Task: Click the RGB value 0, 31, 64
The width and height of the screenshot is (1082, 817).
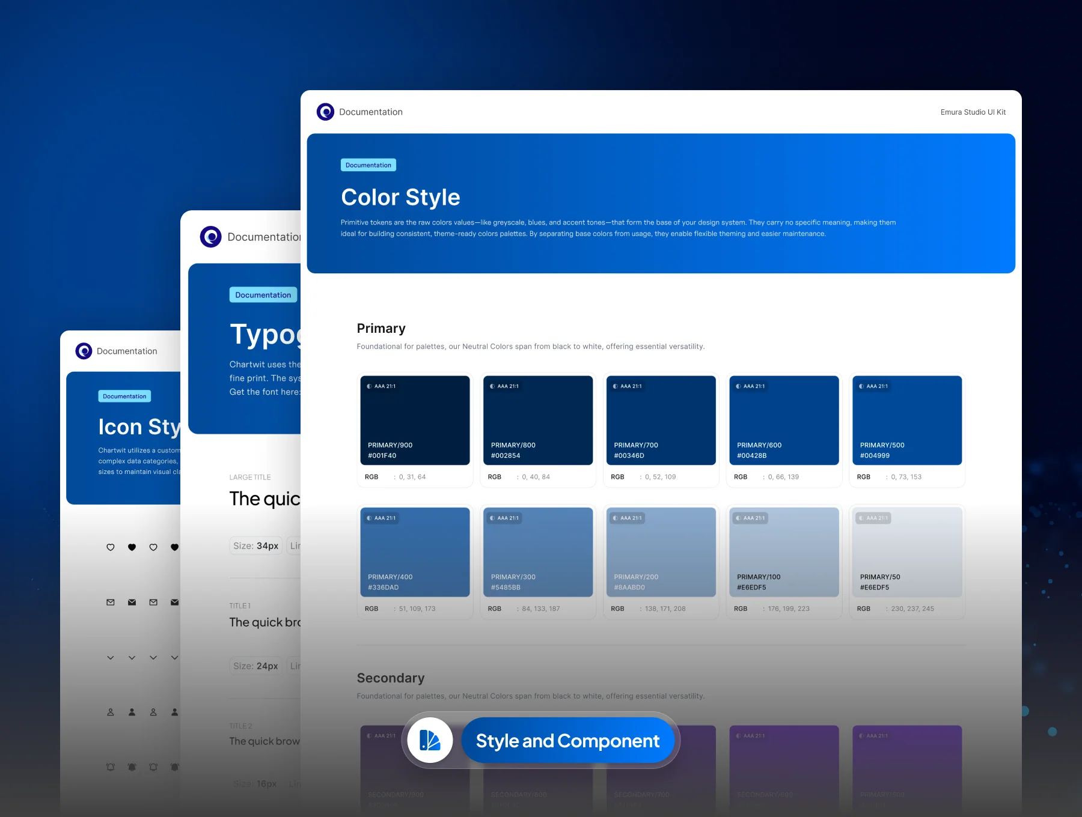Action: 412,477
